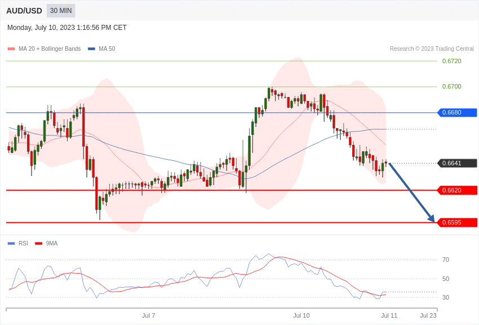Click the Jul 23 date axis label
479x325 pixels.
[428, 315]
